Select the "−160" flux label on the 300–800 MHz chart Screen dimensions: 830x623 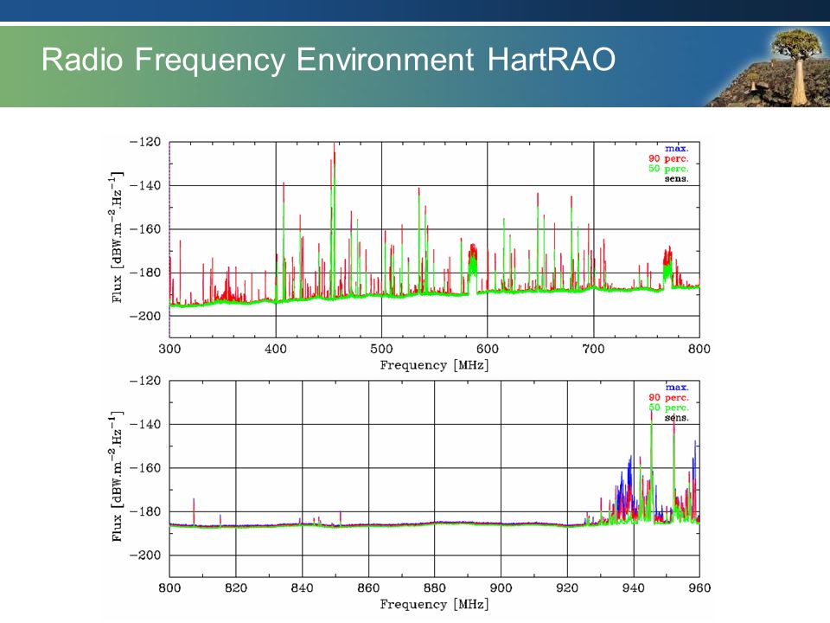point(145,228)
